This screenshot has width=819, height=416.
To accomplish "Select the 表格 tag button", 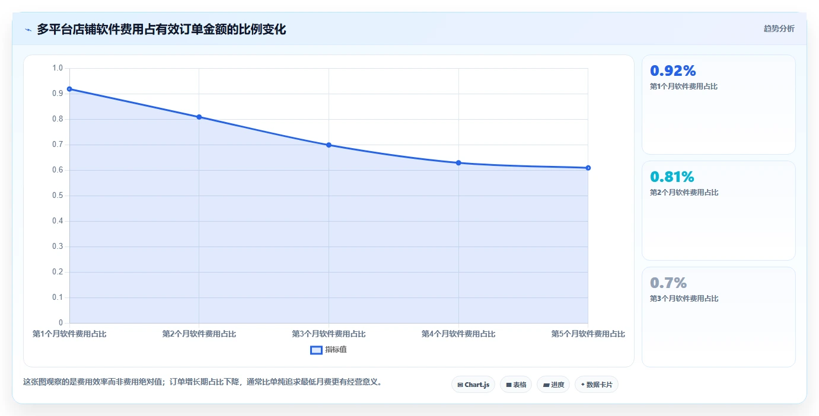I will point(516,385).
